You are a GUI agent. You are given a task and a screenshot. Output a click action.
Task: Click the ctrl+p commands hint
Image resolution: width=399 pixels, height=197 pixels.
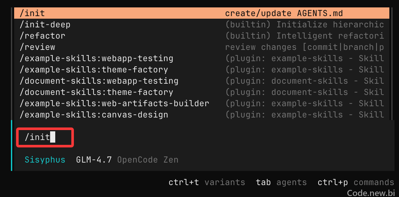[x=356, y=183]
